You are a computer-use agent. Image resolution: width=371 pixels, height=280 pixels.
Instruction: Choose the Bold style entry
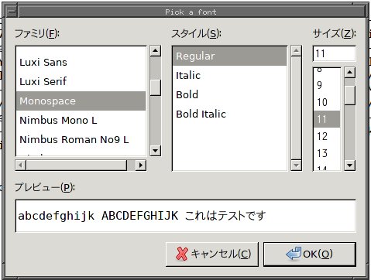pyautogui.click(x=229, y=94)
